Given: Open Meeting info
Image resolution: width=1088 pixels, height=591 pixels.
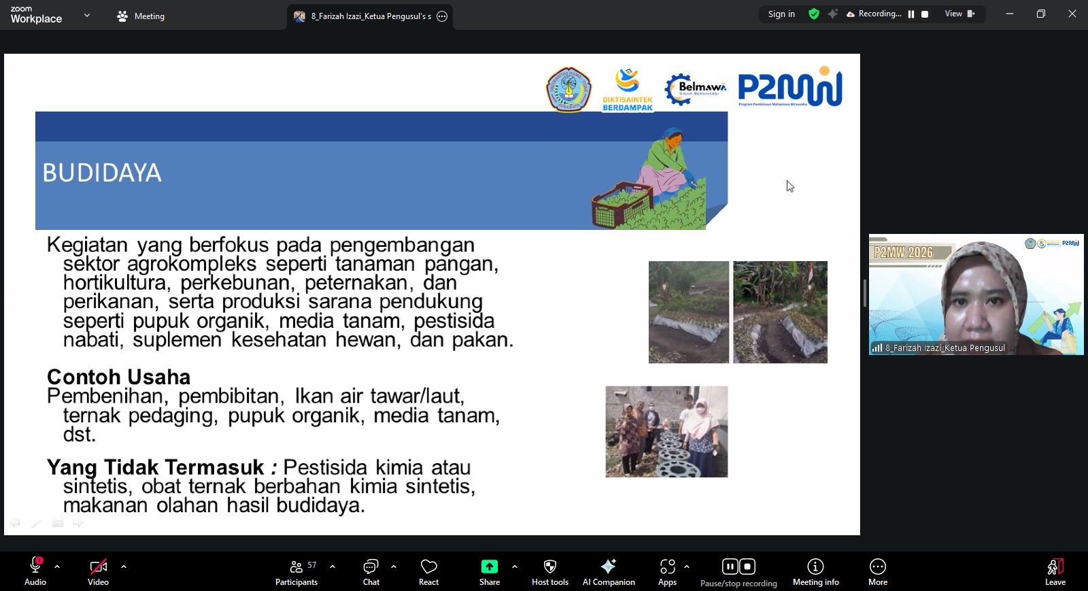Looking at the screenshot, I should 815,572.
